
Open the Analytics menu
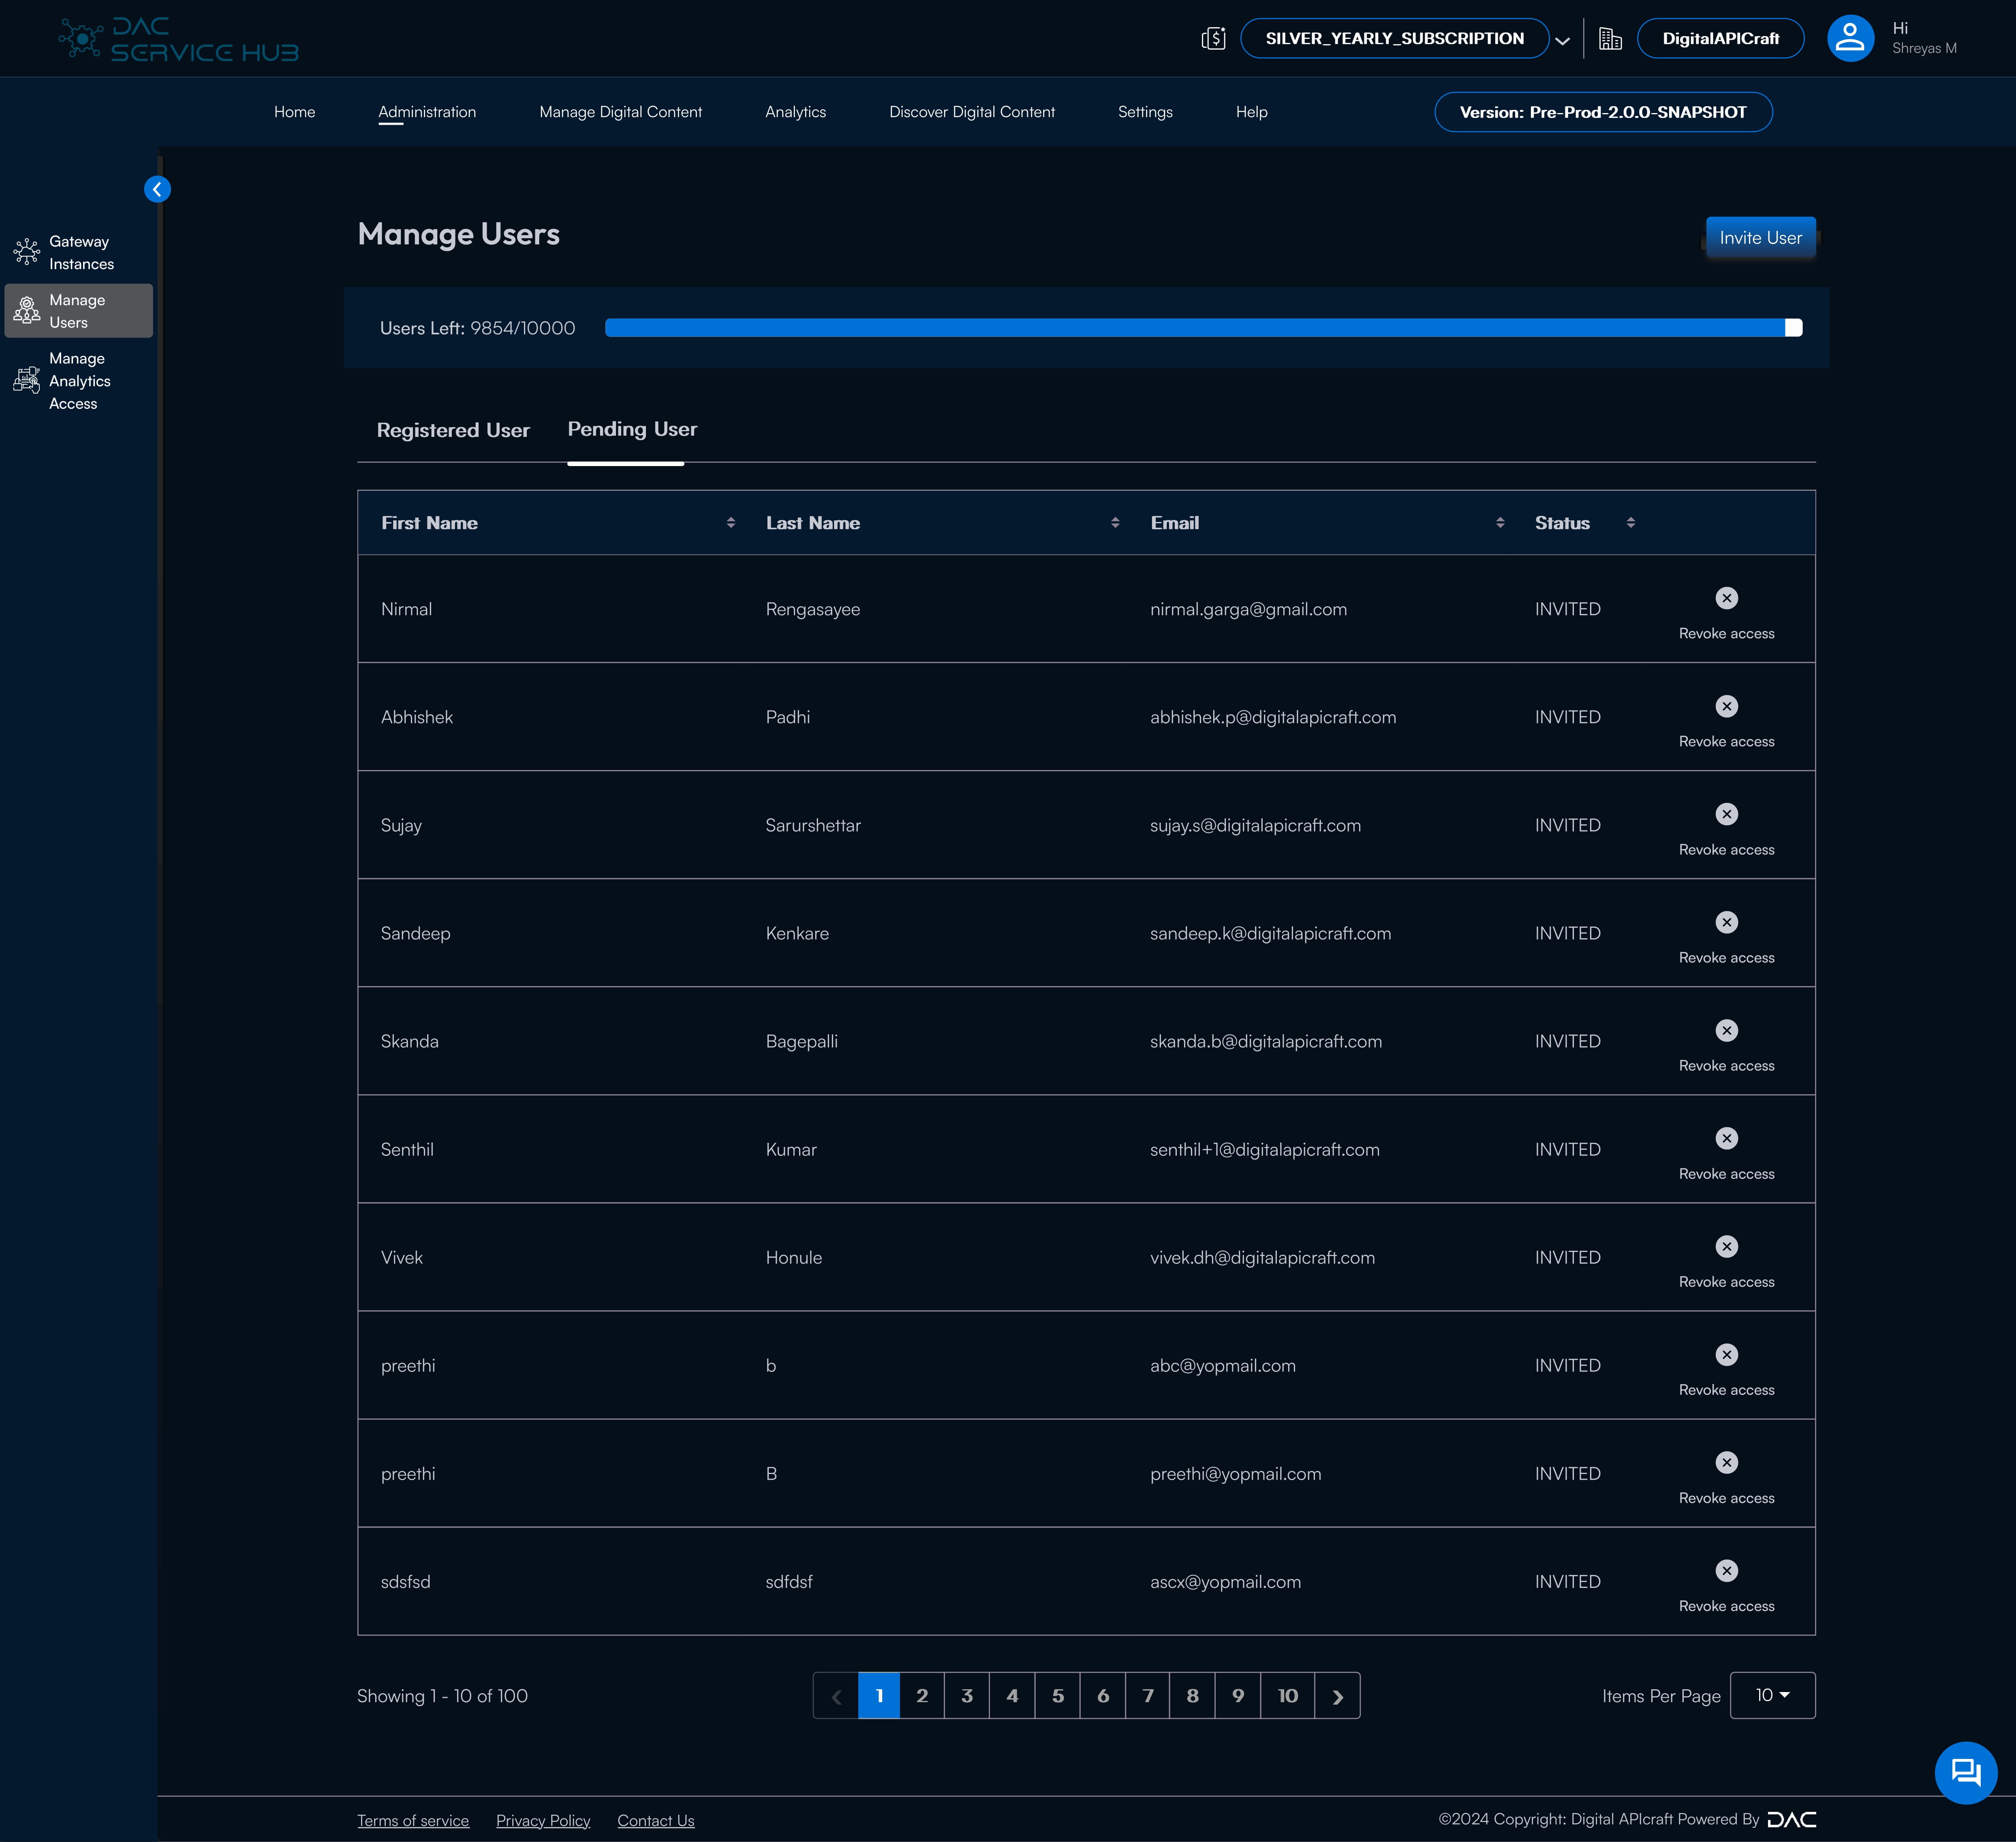click(795, 112)
